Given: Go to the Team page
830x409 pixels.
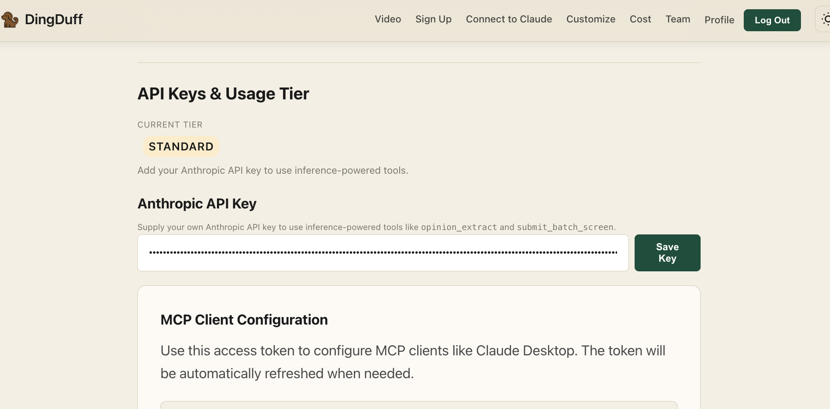Looking at the screenshot, I should [x=678, y=19].
